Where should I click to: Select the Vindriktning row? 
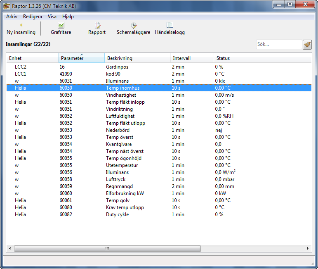click(x=159, y=109)
